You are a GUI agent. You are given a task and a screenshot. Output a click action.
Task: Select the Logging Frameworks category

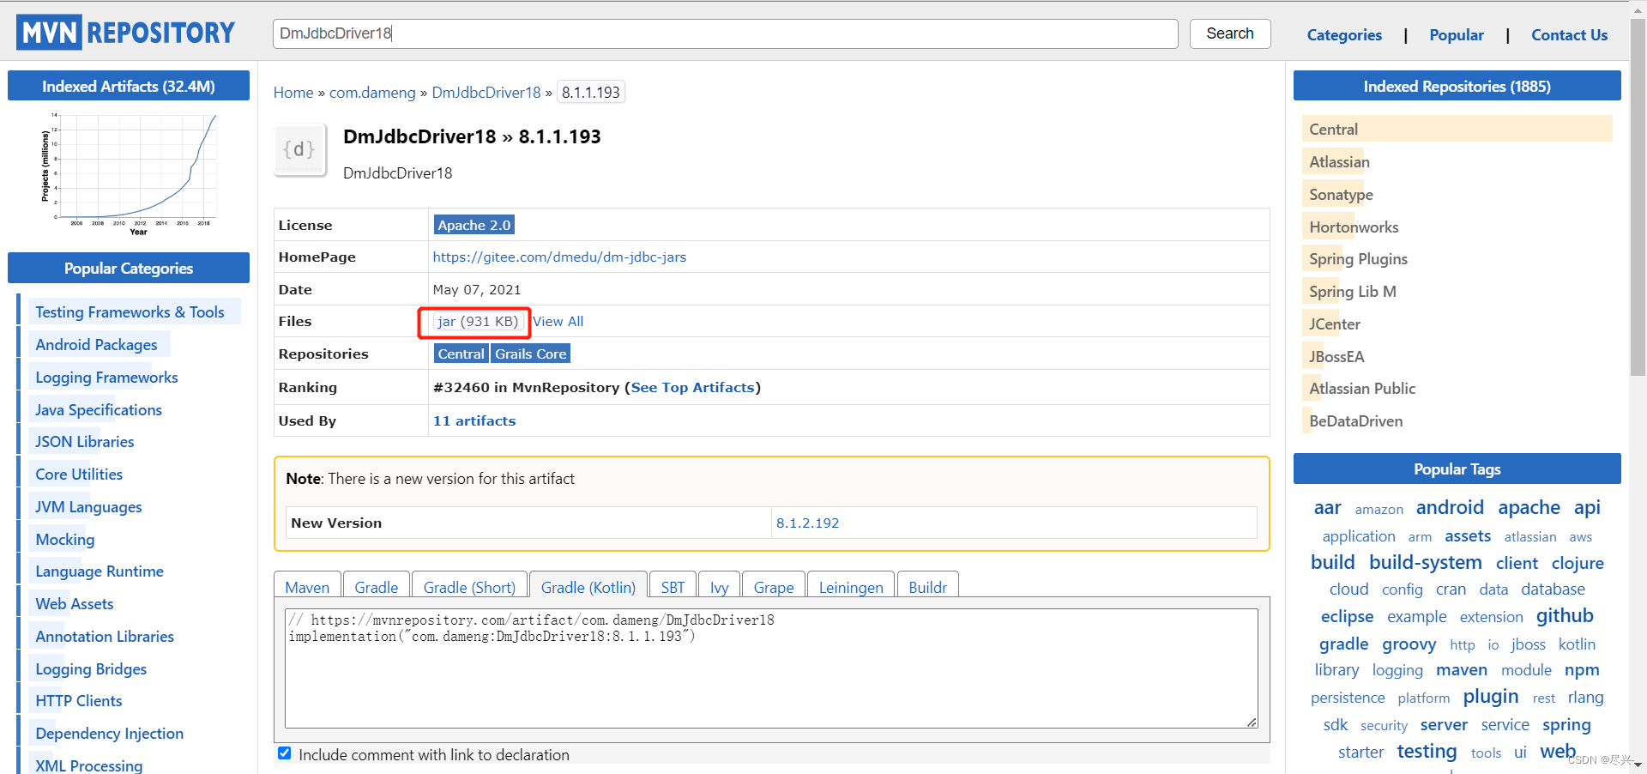pos(106,377)
